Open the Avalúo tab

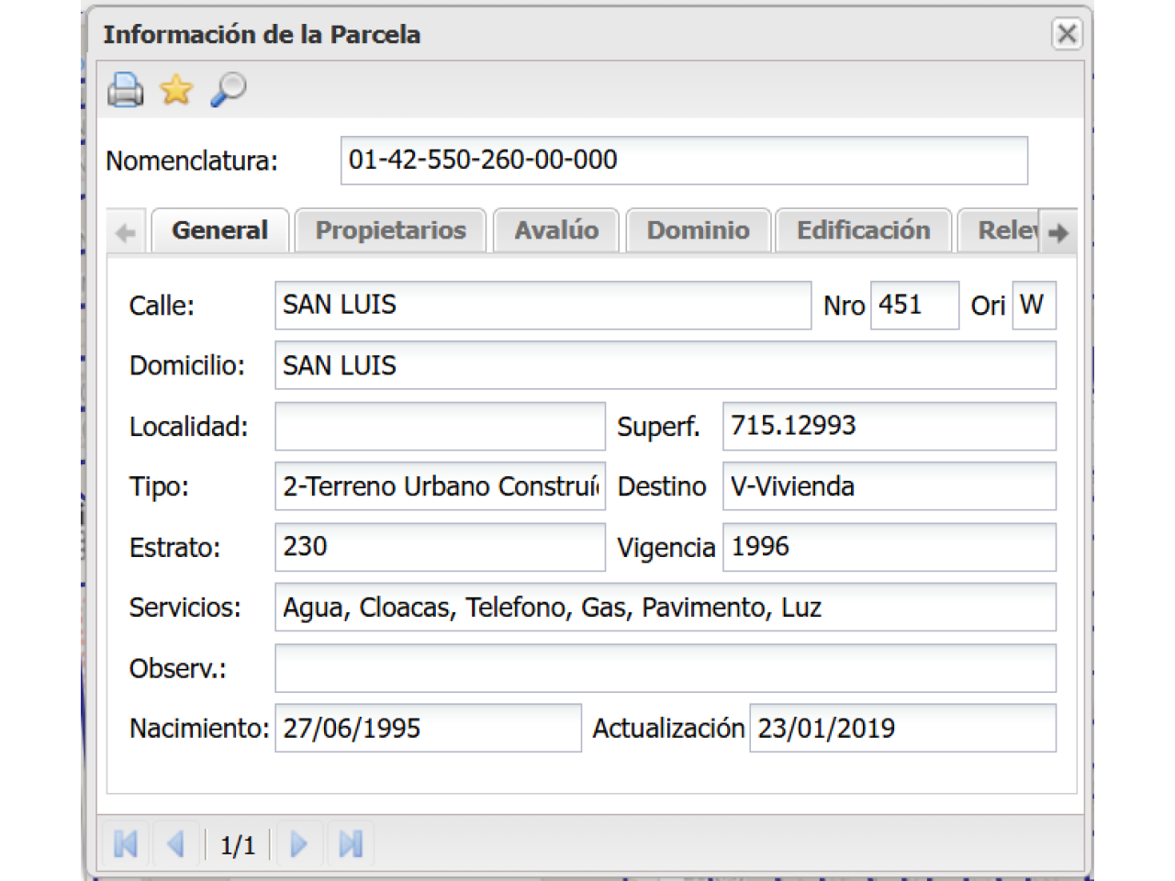pos(556,230)
